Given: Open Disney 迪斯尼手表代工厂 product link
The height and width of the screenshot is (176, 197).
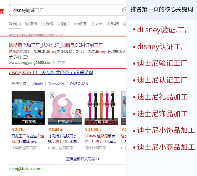Looking at the screenshot, I should 100,139.
